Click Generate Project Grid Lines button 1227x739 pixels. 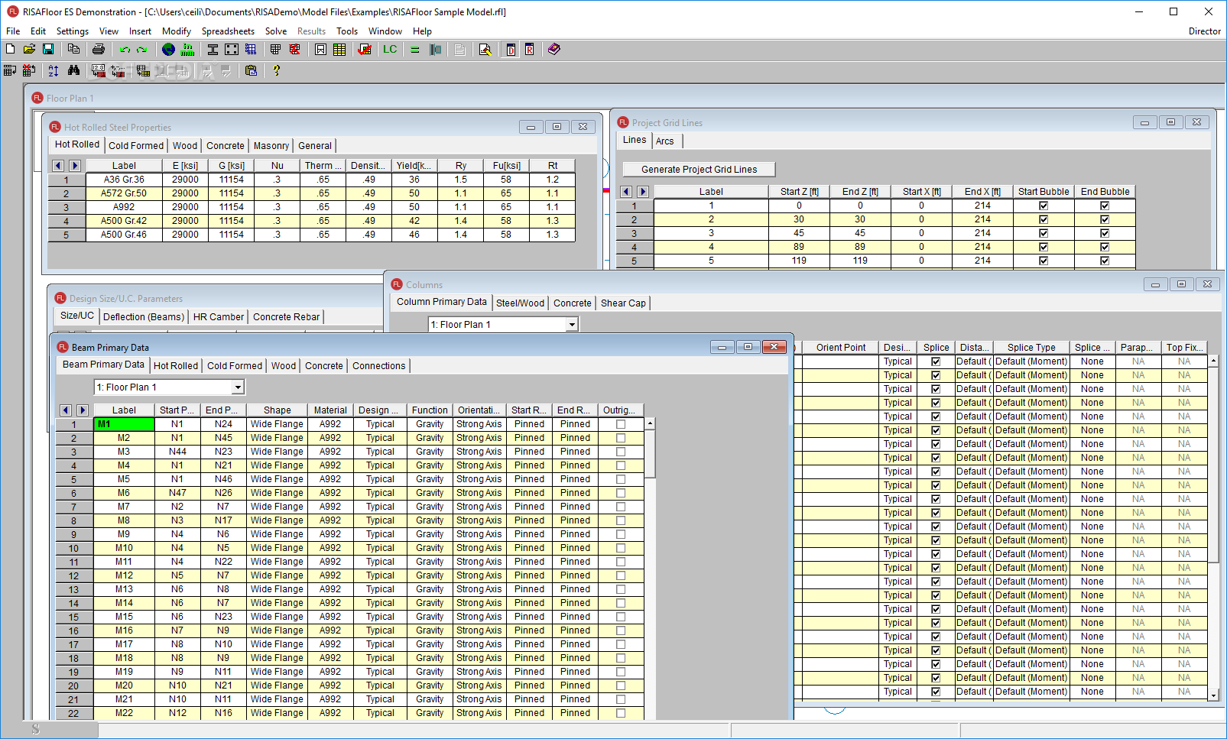pyautogui.click(x=700, y=170)
